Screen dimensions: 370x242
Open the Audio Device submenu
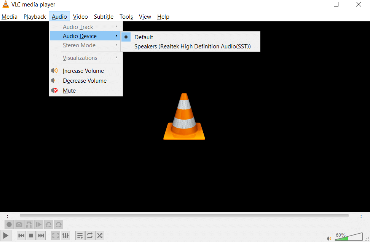[x=80, y=36]
